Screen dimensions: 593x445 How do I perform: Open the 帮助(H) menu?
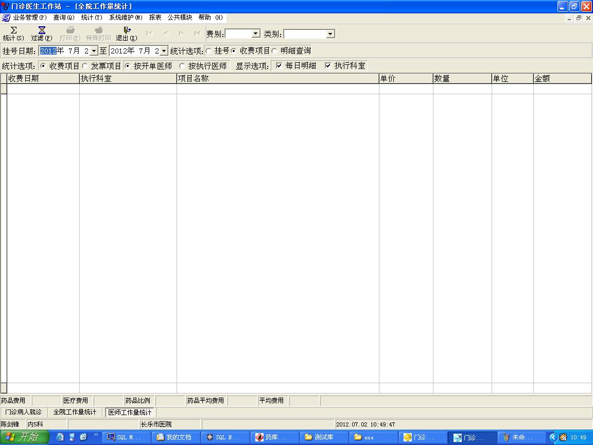[x=211, y=18]
